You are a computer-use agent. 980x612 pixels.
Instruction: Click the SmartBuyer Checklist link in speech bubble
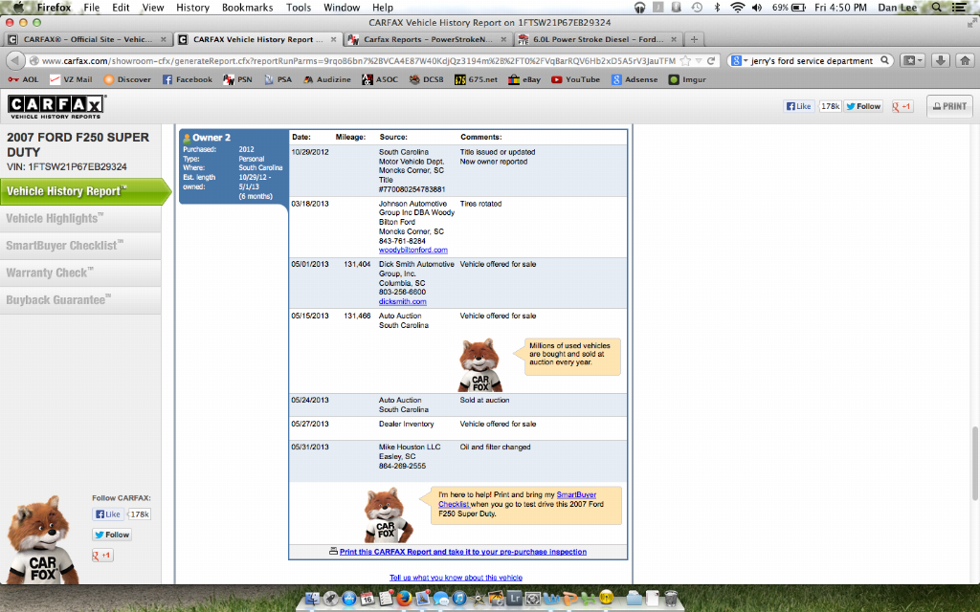517,499
